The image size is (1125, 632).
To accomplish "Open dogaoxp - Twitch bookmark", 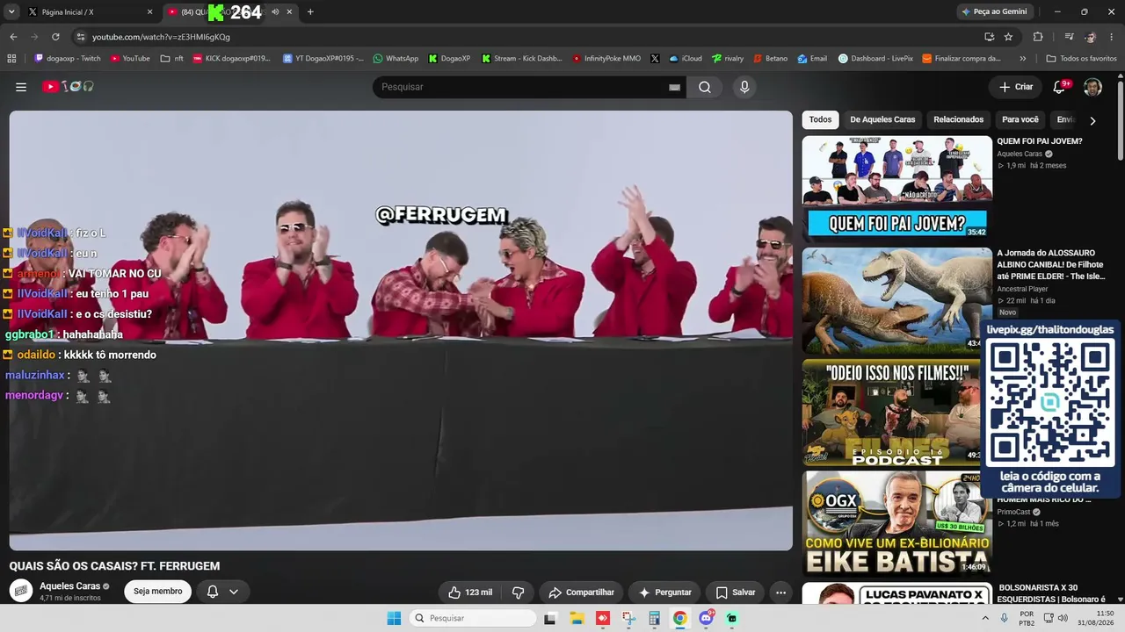I will (x=68, y=59).
